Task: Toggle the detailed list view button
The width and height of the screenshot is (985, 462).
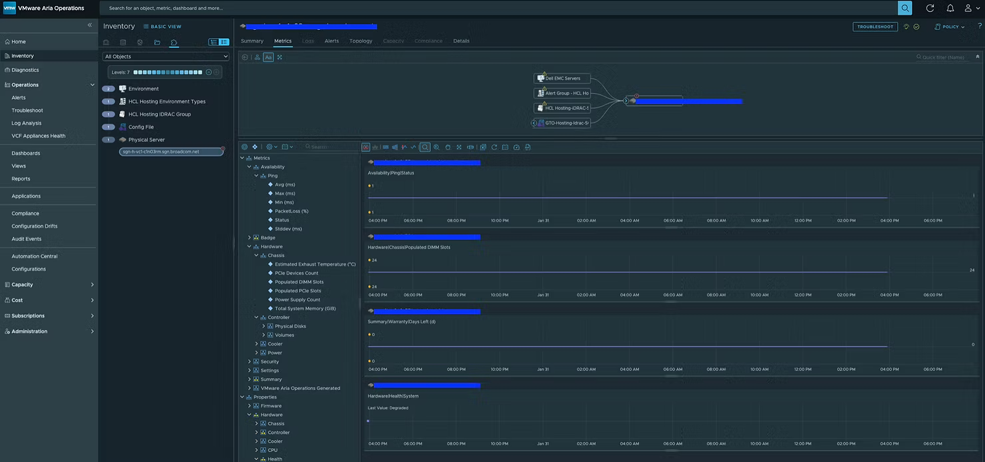Action: (x=224, y=43)
